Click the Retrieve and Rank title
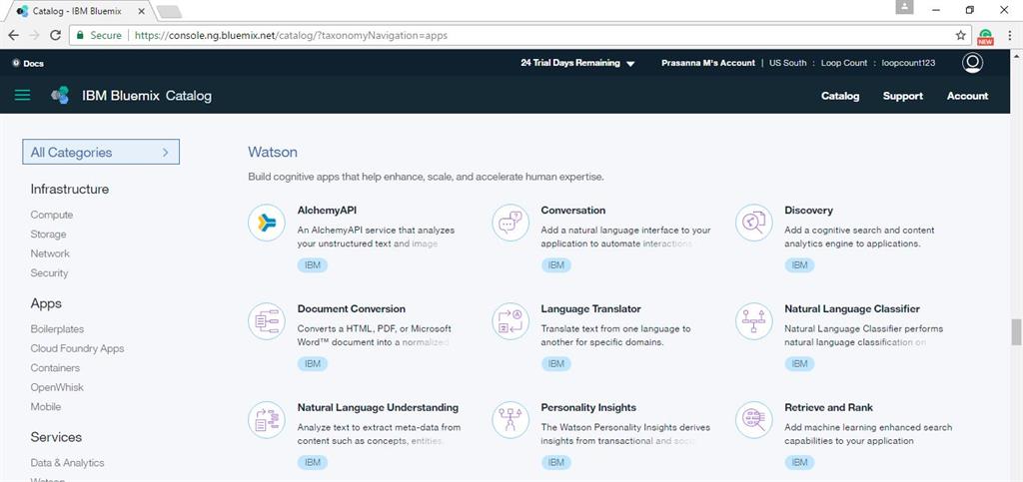The height and width of the screenshot is (482, 1023). (828, 407)
